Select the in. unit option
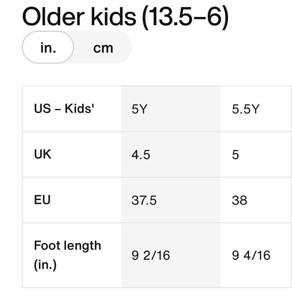The image size is (292, 292). click(48, 47)
